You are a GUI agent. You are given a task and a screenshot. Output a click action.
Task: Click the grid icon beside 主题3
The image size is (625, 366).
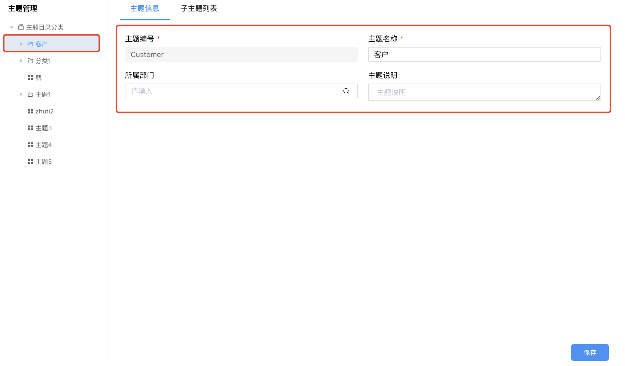pos(30,128)
